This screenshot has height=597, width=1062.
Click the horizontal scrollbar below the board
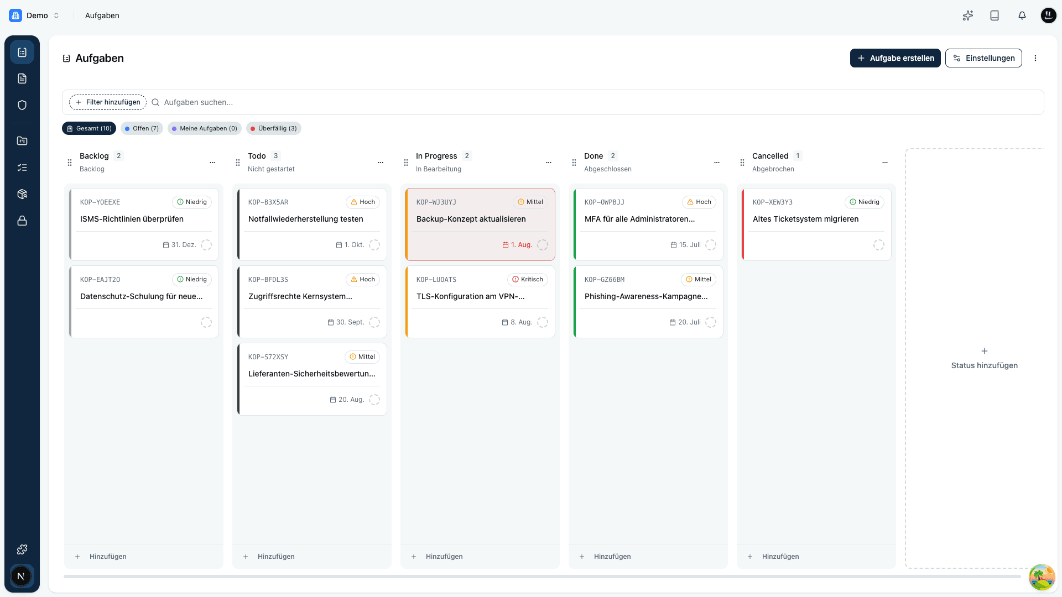(542, 577)
